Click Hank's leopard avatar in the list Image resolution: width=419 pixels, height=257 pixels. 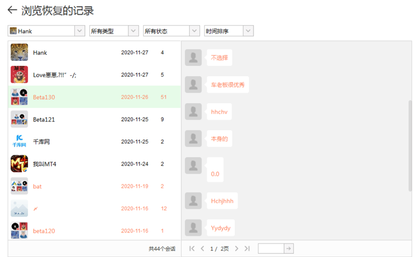19,52
